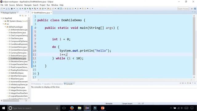Click the Debug bug toolbar icon
197x111 pixels.
(x=20, y=9)
